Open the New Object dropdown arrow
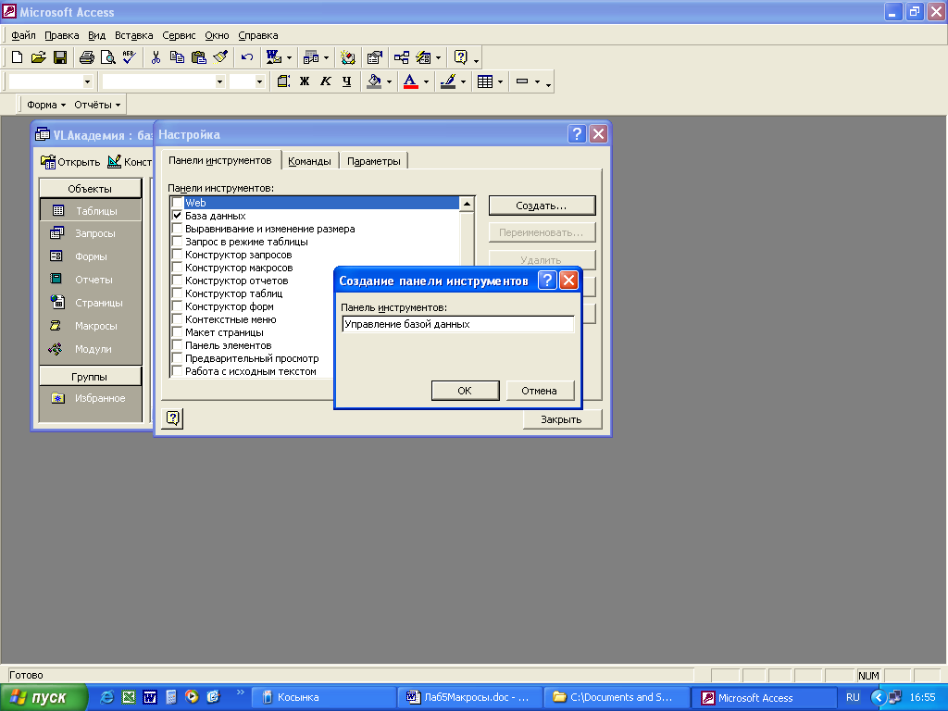 (x=438, y=57)
